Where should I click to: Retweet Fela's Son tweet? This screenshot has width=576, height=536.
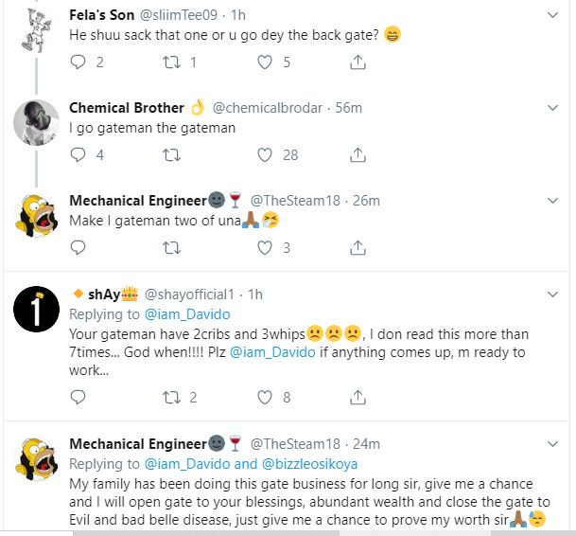click(x=171, y=63)
